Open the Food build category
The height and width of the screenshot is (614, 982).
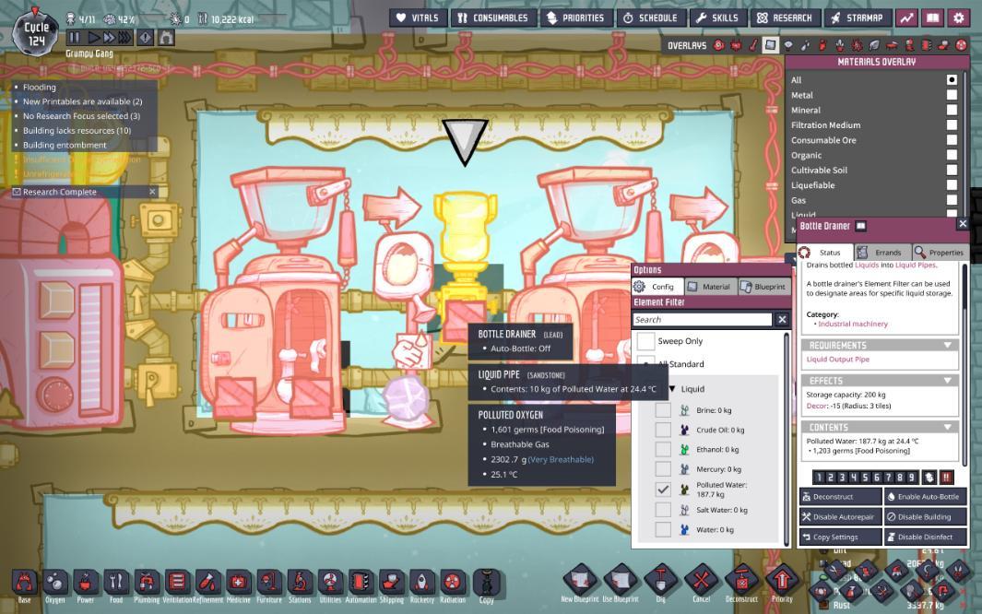click(x=116, y=582)
